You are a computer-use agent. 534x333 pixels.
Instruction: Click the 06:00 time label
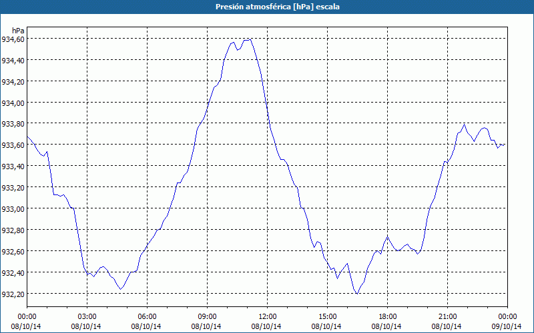pos(147,317)
